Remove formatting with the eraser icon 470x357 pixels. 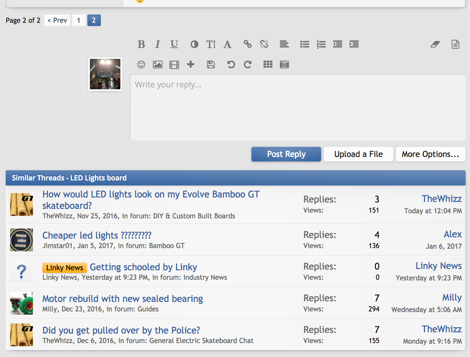435,44
